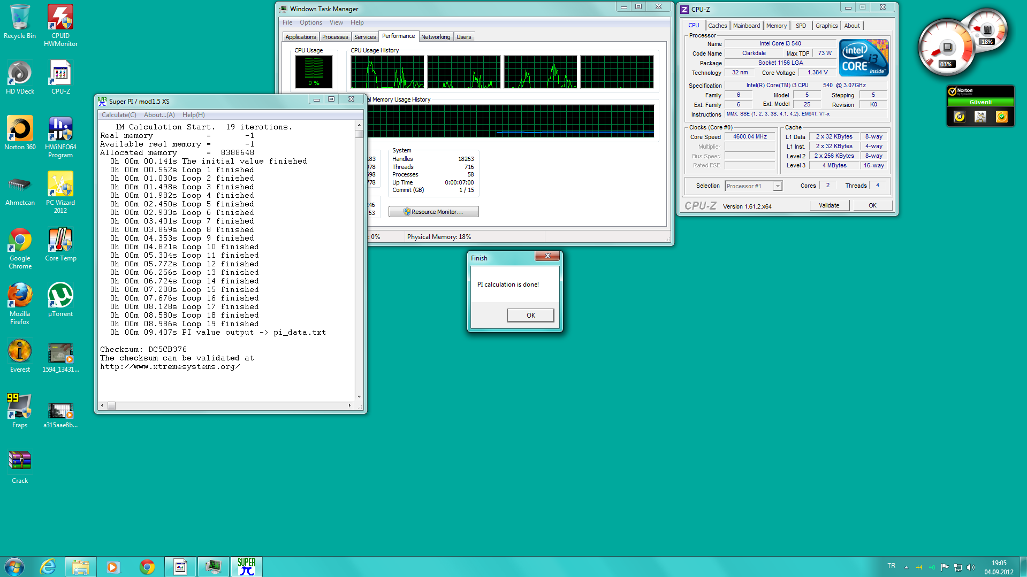Launch Google Chrome from the desktop icon
The image size is (1027, 577).
20,248
